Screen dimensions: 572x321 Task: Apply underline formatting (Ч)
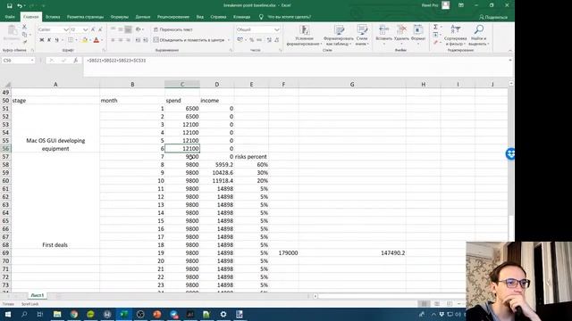coord(56,39)
